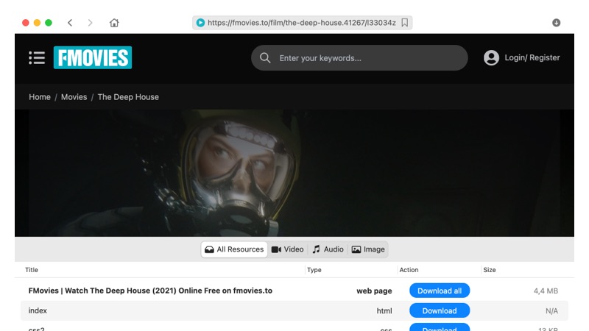Select the FMovies web page title row
589x331 pixels.
[x=150, y=291]
